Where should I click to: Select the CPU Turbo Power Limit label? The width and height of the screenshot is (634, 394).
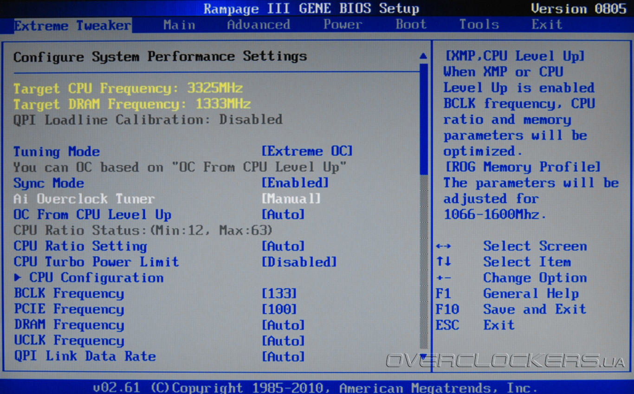[x=96, y=262]
